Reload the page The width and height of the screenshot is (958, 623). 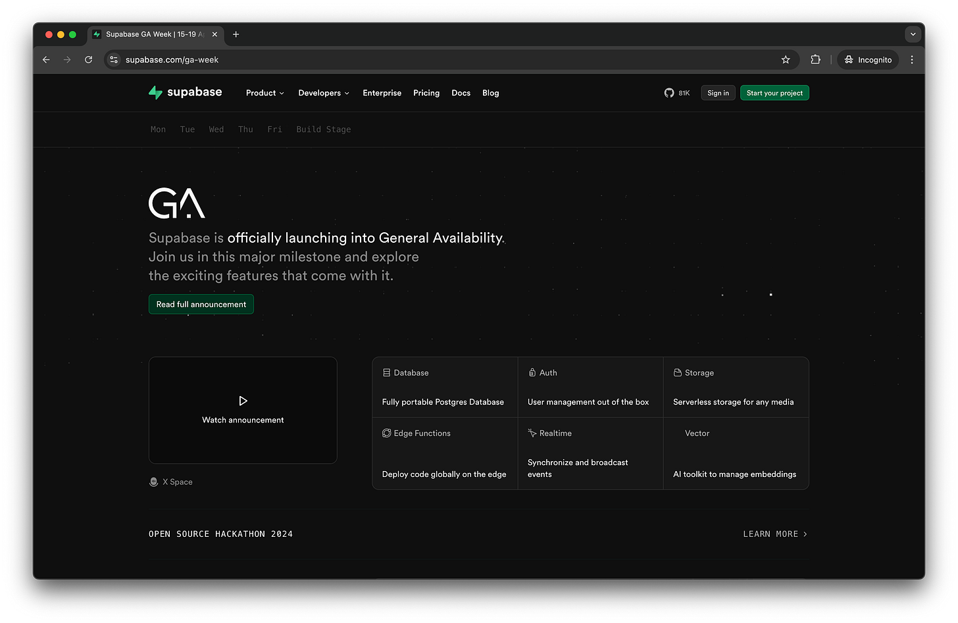tap(89, 60)
